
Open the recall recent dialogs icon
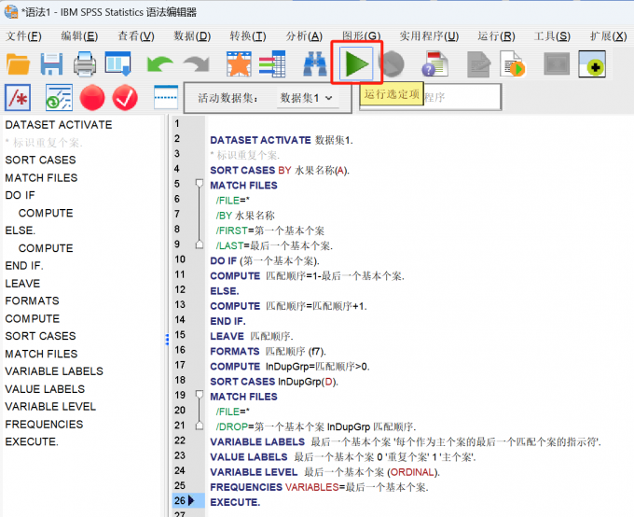click(118, 63)
